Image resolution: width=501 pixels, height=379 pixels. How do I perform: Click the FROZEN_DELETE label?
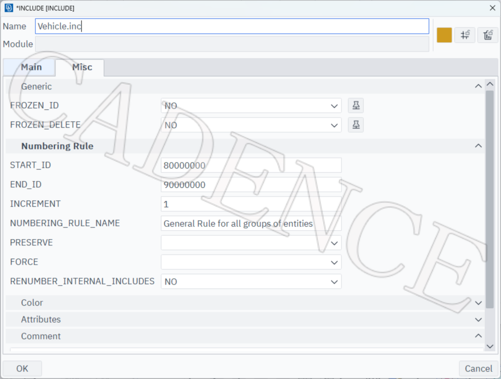[45, 125]
